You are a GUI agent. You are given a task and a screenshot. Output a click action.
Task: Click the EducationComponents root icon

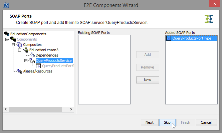click(x=7, y=34)
